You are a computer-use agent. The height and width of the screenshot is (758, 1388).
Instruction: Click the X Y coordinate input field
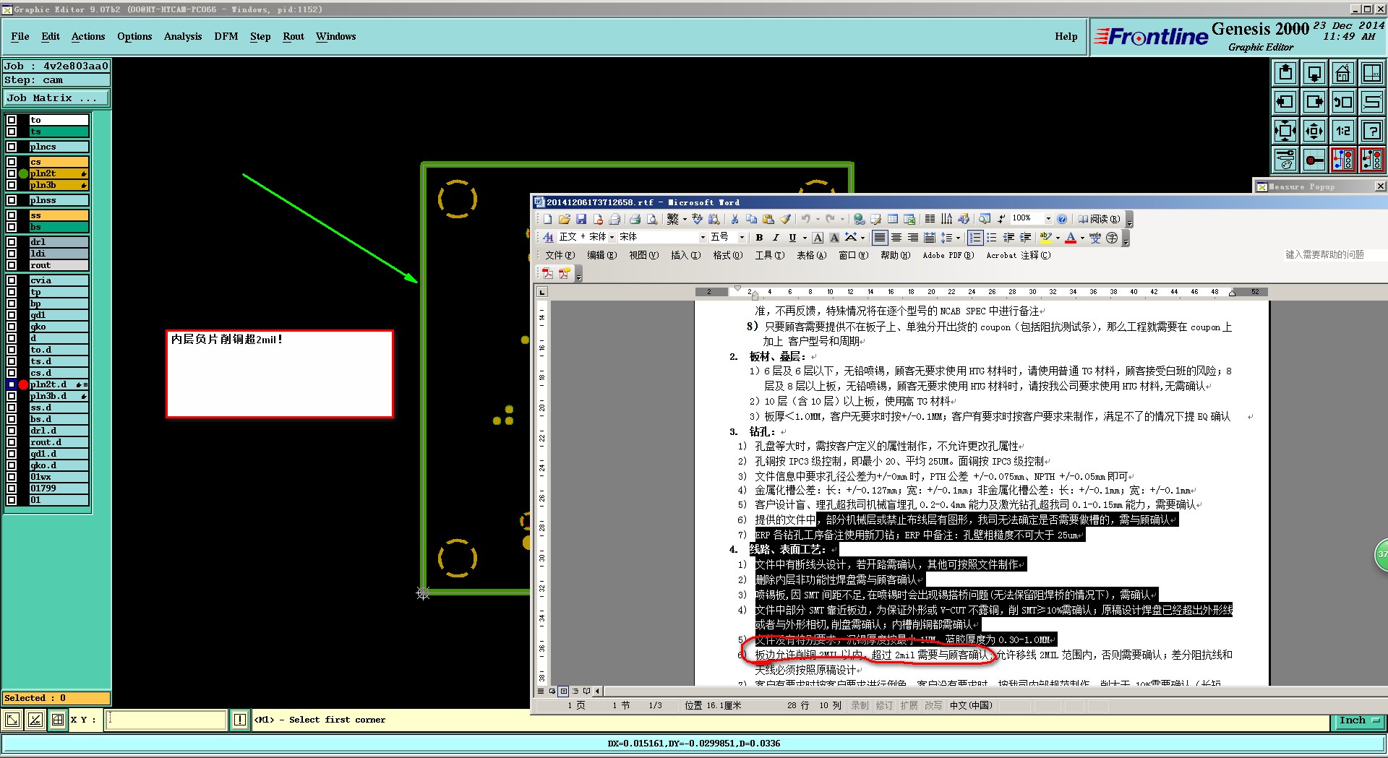tap(166, 720)
